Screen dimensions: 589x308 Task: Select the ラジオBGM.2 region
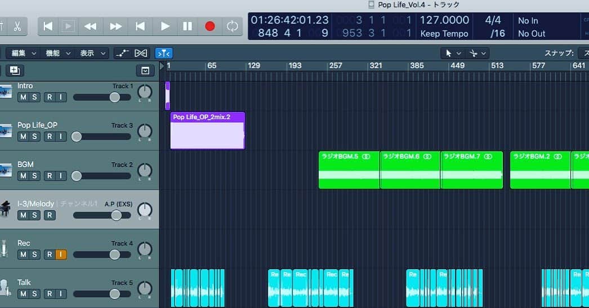click(540, 170)
